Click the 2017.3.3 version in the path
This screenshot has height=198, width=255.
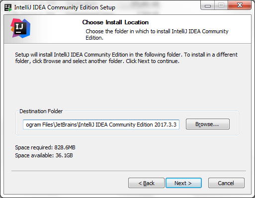(x=166, y=125)
